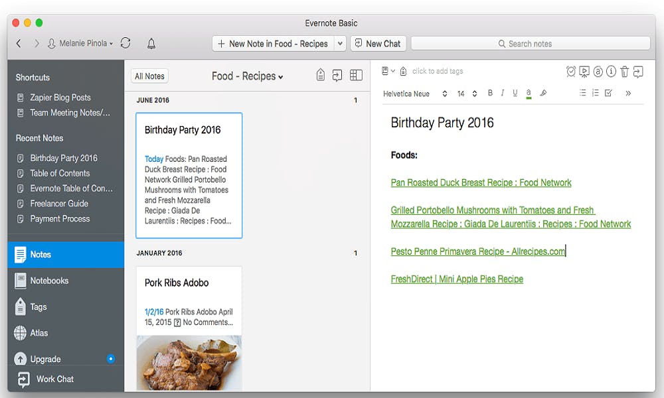The height and width of the screenshot is (398, 664).
Task: Select Notebooks in the sidebar
Action: [x=66, y=281]
